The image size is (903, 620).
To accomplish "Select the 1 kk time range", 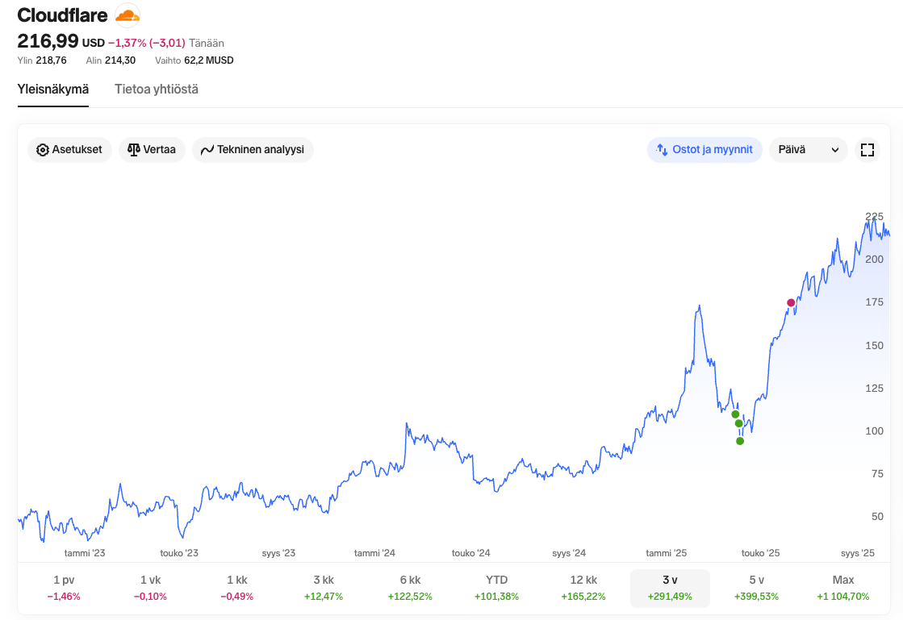I will coord(237,588).
